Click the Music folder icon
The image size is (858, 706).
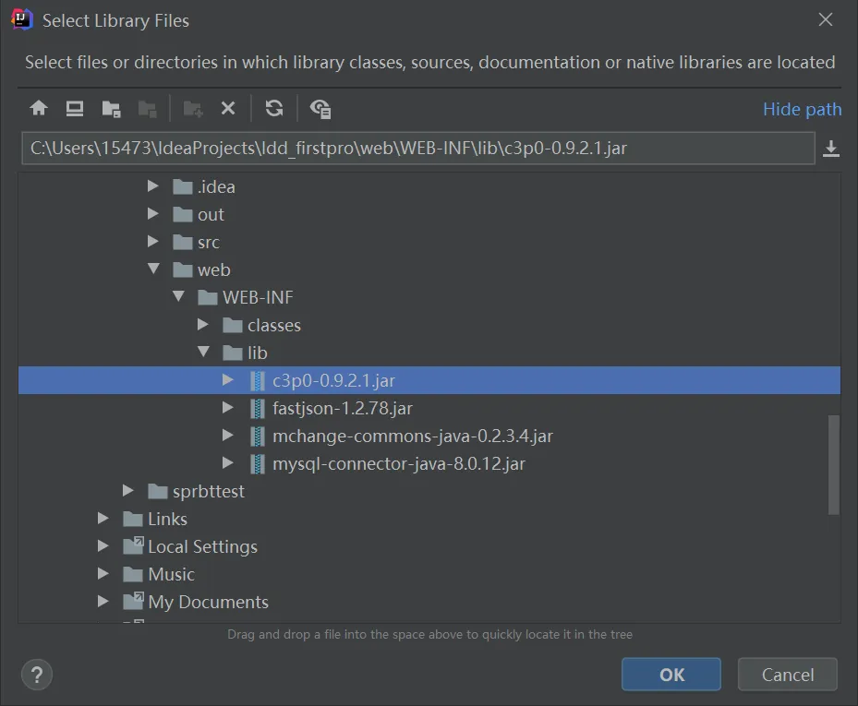(133, 574)
